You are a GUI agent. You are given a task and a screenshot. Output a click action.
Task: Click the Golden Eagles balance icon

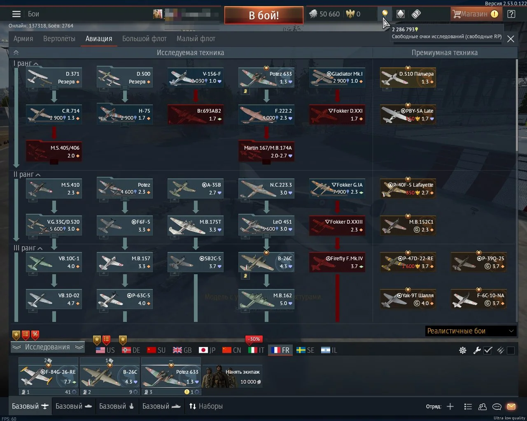[350, 14]
